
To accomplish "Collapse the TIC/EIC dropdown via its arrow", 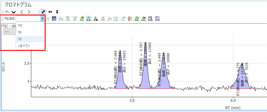I will (42, 19).
